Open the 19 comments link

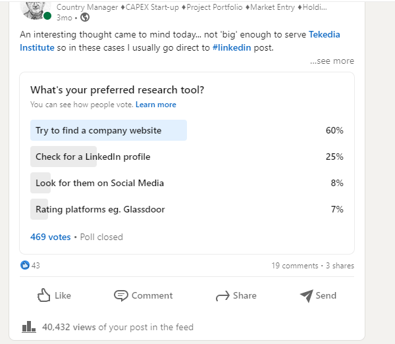point(294,266)
